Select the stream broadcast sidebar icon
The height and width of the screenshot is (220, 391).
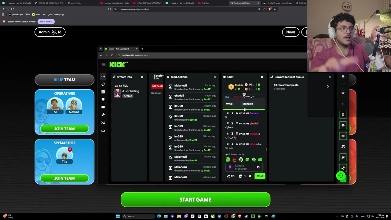coord(103,76)
